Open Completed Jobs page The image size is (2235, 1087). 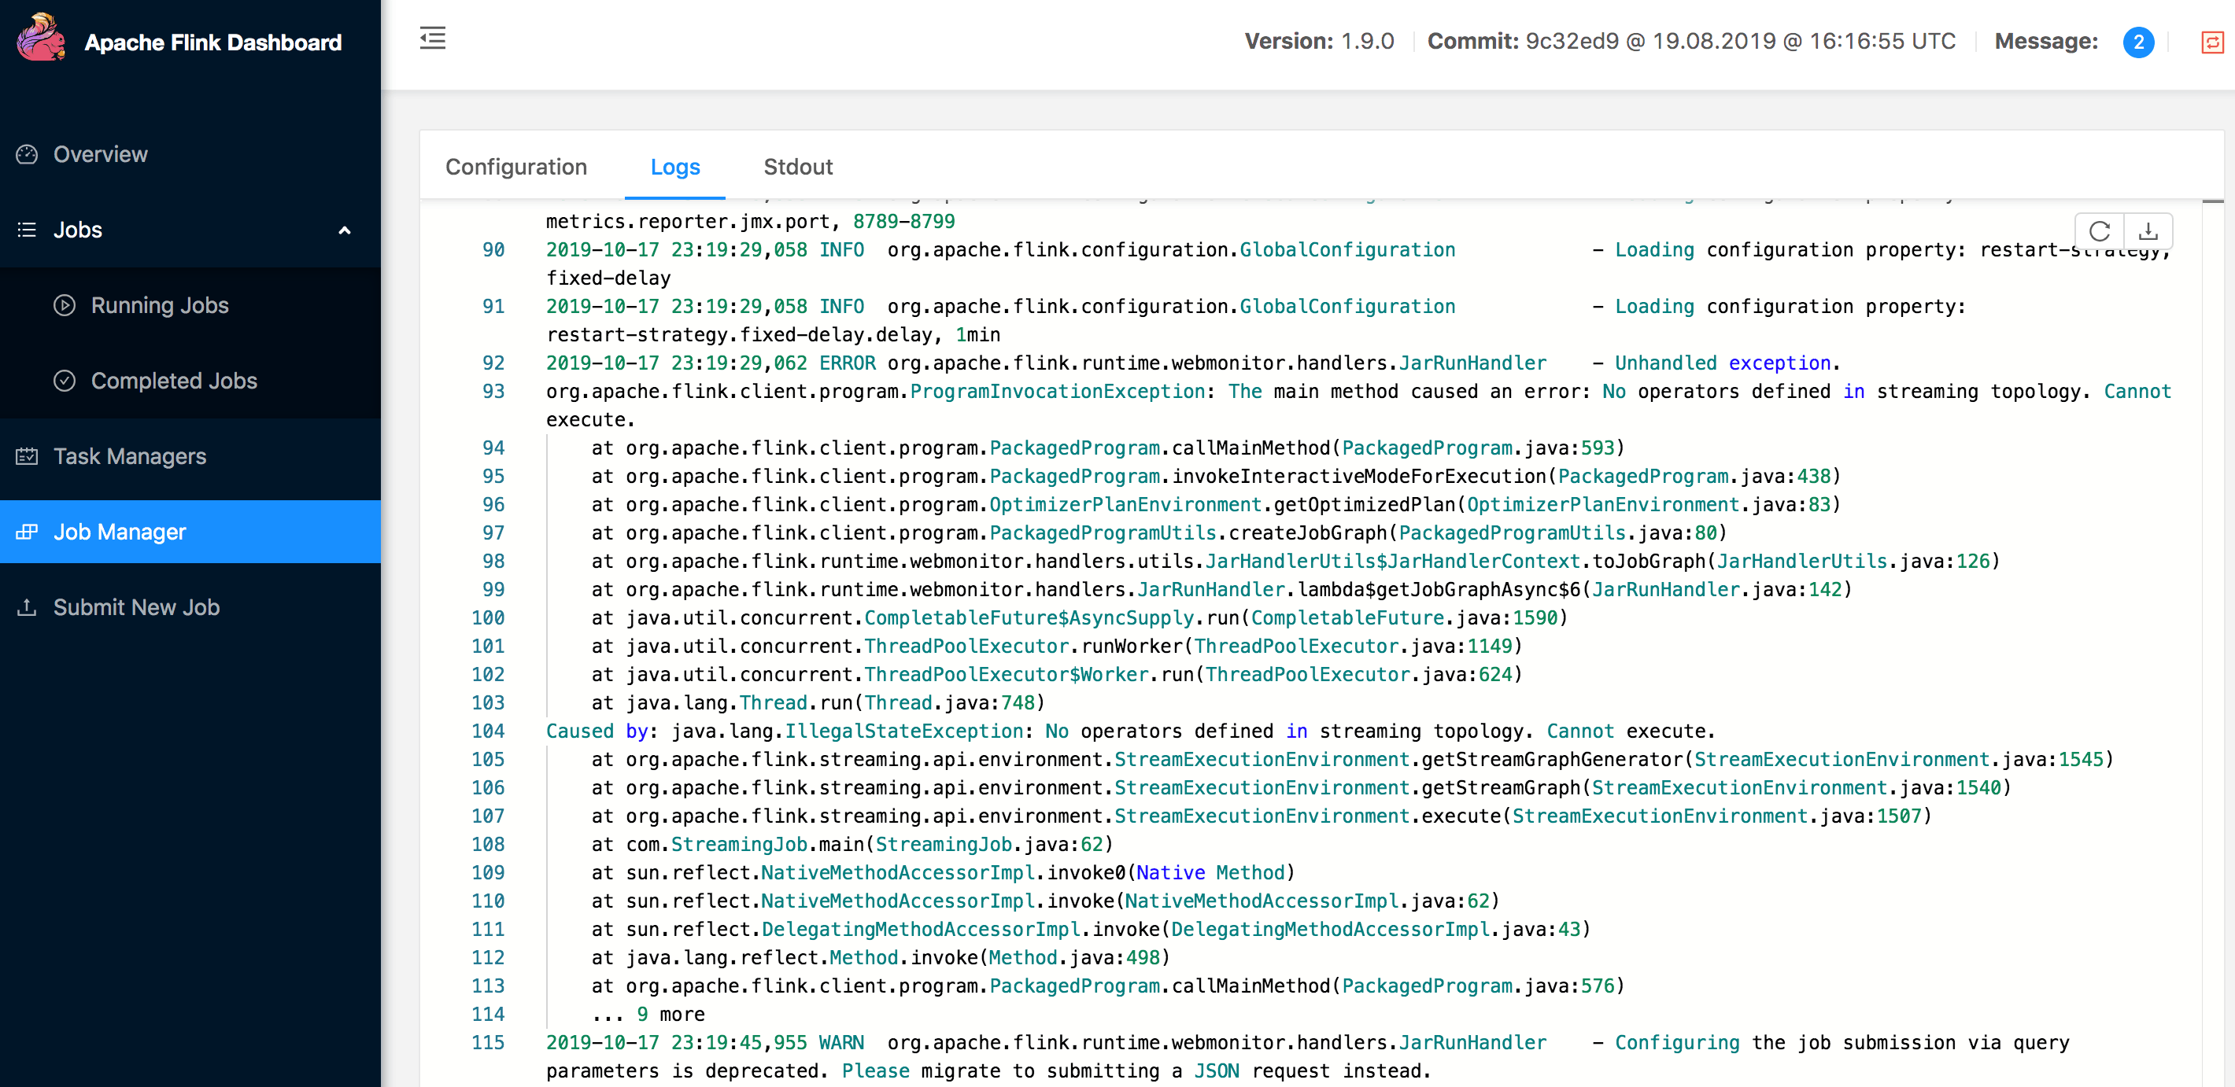pyautogui.click(x=190, y=381)
